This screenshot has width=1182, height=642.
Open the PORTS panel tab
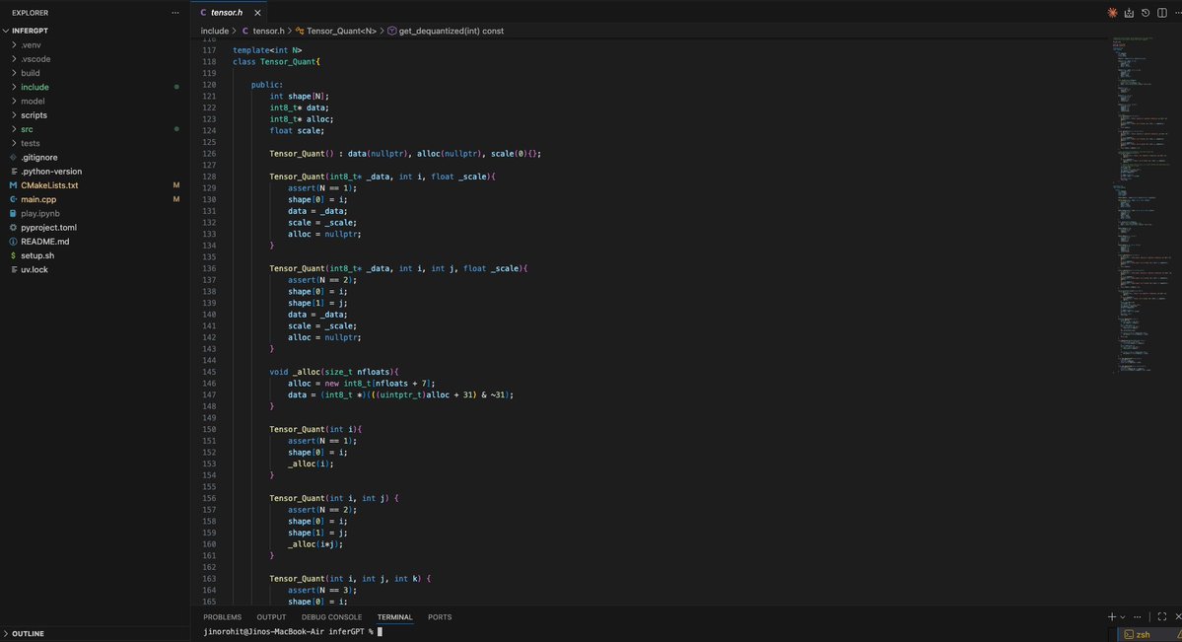click(x=440, y=617)
